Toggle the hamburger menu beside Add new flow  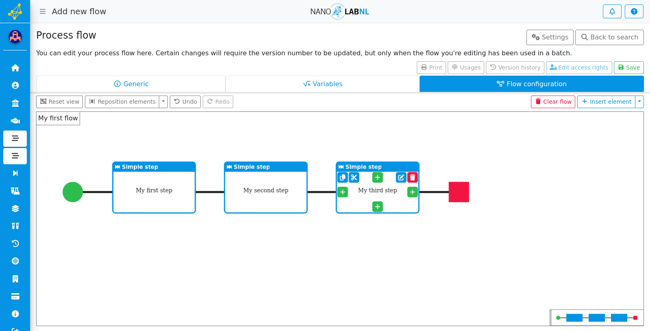[x=43, y=11]
